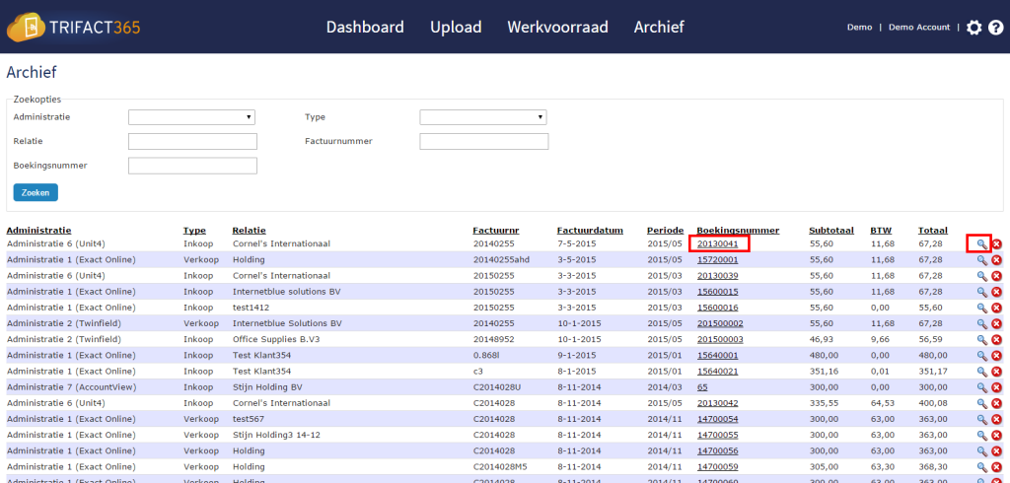This screenshot has width=1010, height=483.
Task: Delete the test567 row
Action: 996,419
